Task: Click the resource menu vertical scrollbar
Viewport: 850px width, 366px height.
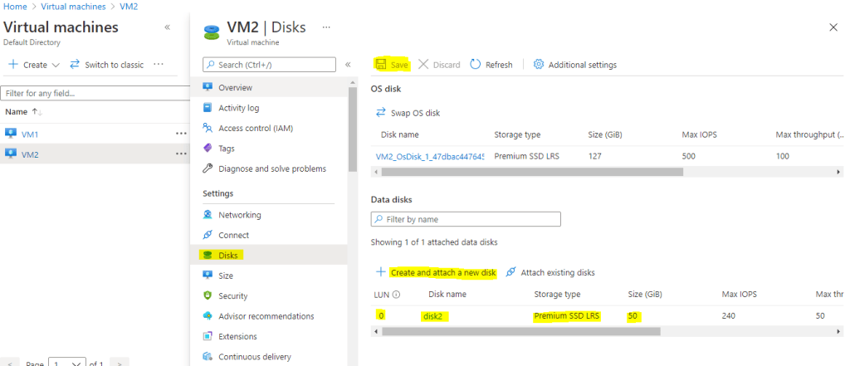Action: 352,129
